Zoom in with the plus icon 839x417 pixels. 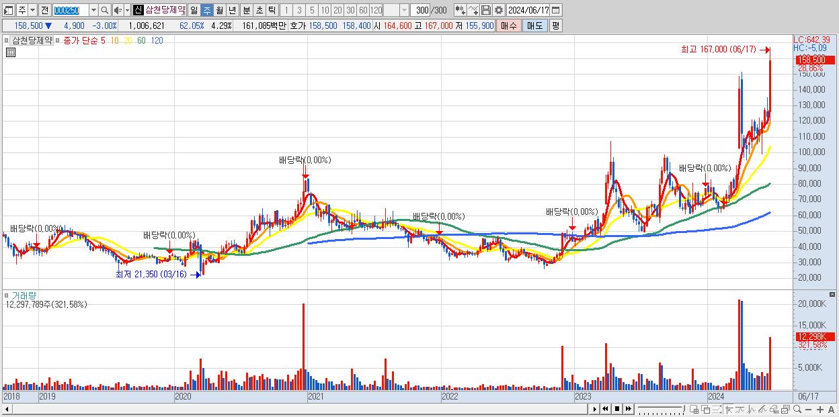[820, 410]
